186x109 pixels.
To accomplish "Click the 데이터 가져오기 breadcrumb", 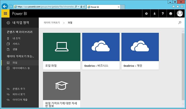I will (x=52, y=23).
